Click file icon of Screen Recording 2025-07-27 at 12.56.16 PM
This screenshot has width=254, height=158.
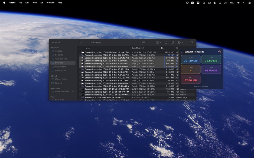pos(83,92)
